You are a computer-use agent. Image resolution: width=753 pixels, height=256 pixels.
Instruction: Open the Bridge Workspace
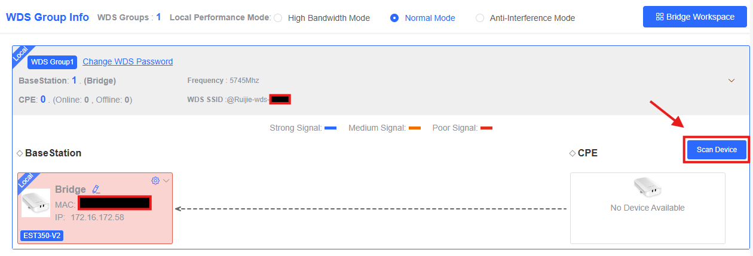click(694, 17)
